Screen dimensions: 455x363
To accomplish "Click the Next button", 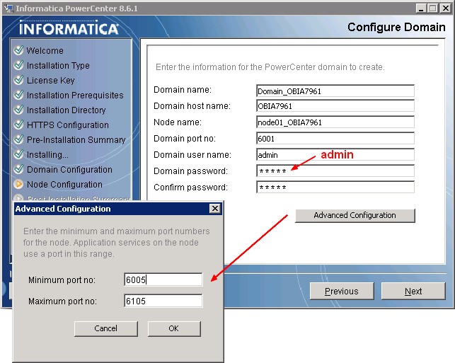I will point(413,291).
